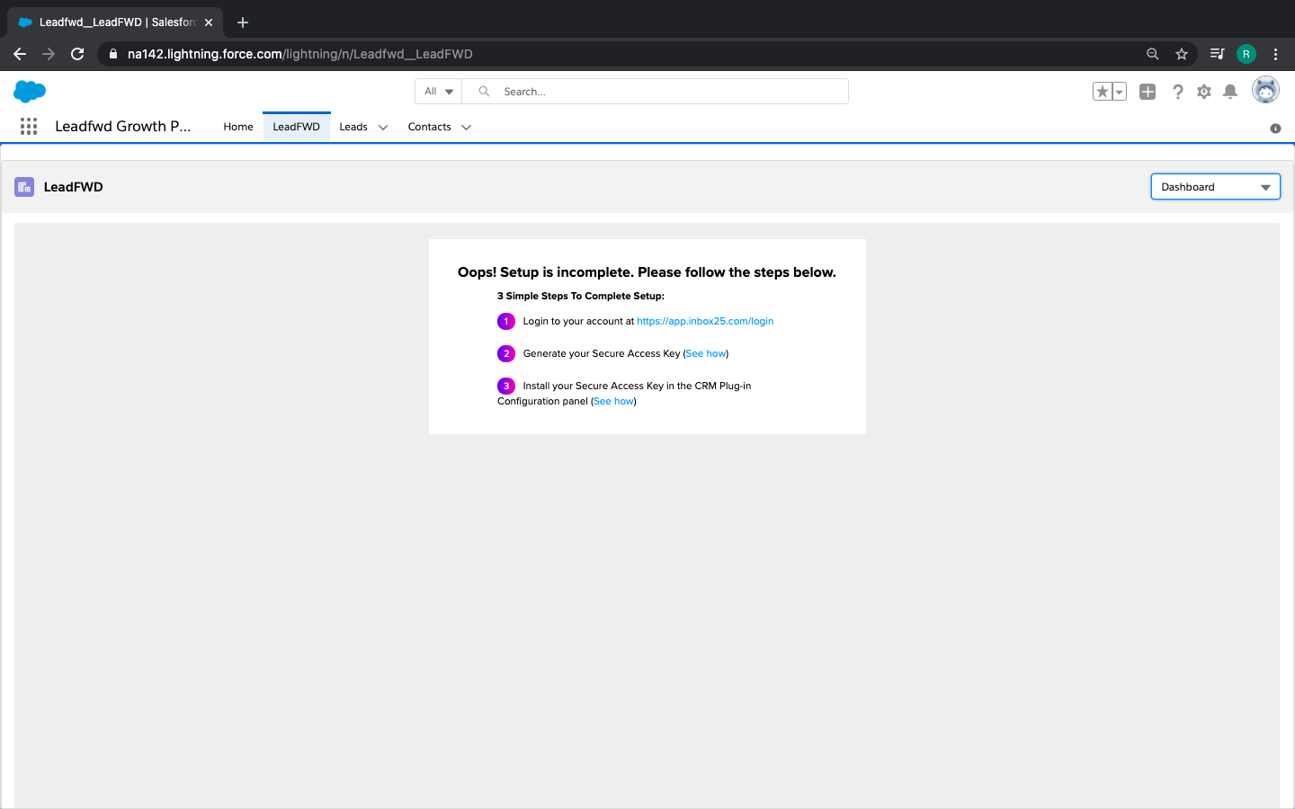The image size is (1295, 809).
Task: Click the Oops! Setup is incomplete heading
Action: pyautogui.click(x=647, y=272)
